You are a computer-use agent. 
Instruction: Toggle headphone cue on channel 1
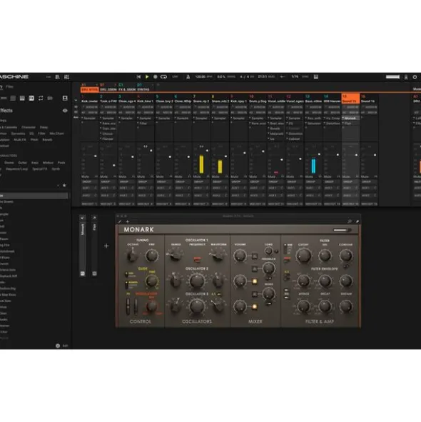[96, 176]
